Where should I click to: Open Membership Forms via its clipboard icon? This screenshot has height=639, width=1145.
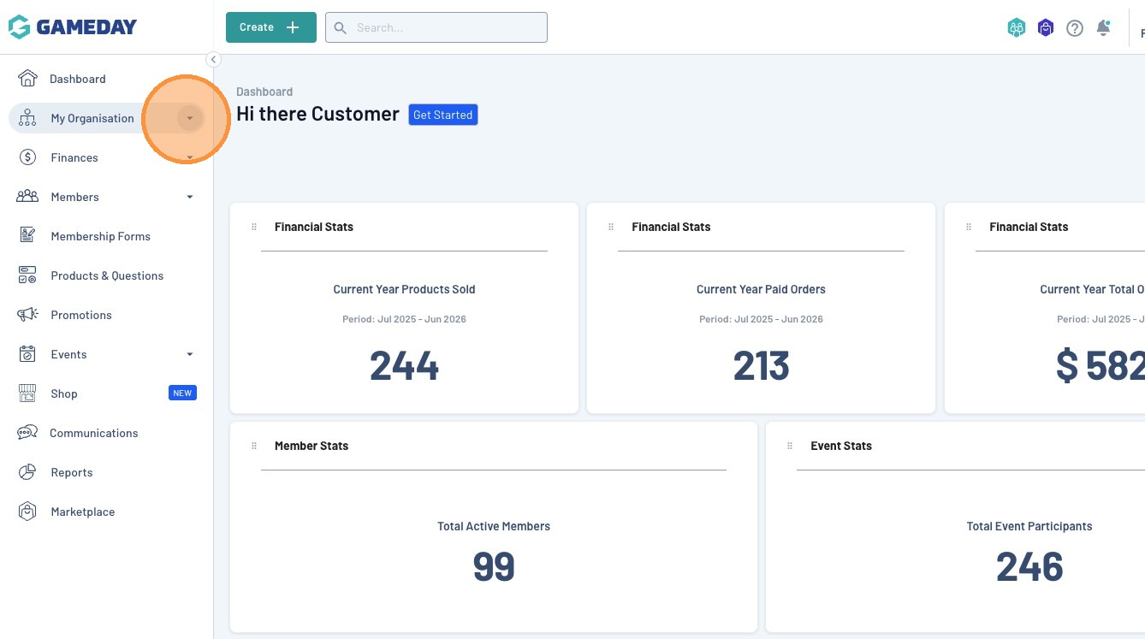pyautogui.click(x=27, y=236)
